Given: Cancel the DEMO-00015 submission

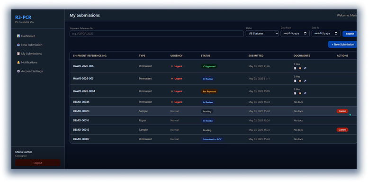Looking at the screenshot, I should tap(342, 130).
